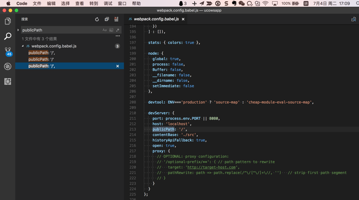The image size is (359, 200).
Task: Open the http://target-host.com link in code
Action: click(x=211, y=167)
